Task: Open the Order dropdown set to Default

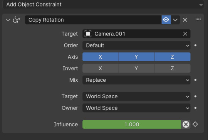Action: click(136, 46)
